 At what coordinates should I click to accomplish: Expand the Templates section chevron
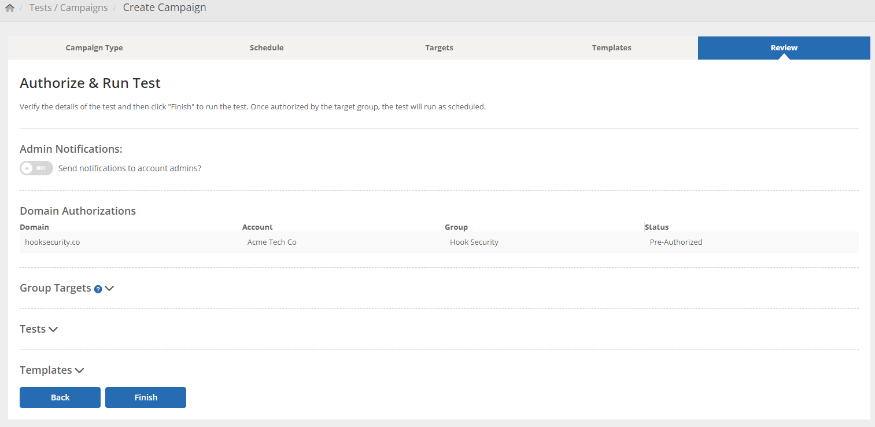click(79, 370)
